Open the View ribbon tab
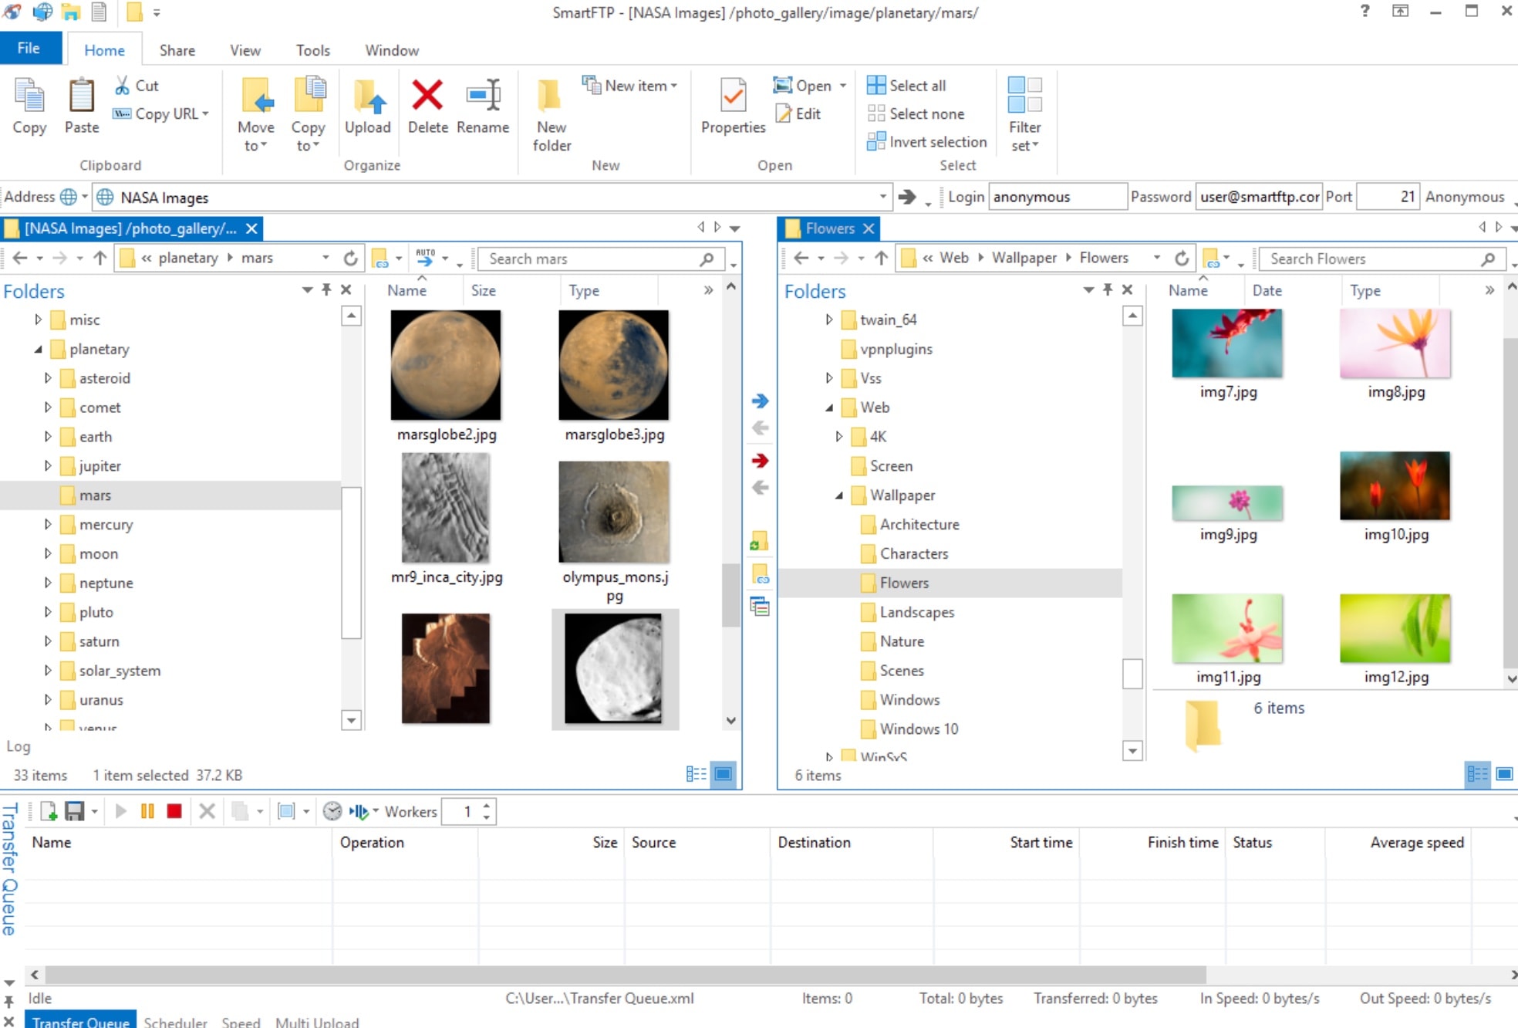 coord(245,50)
